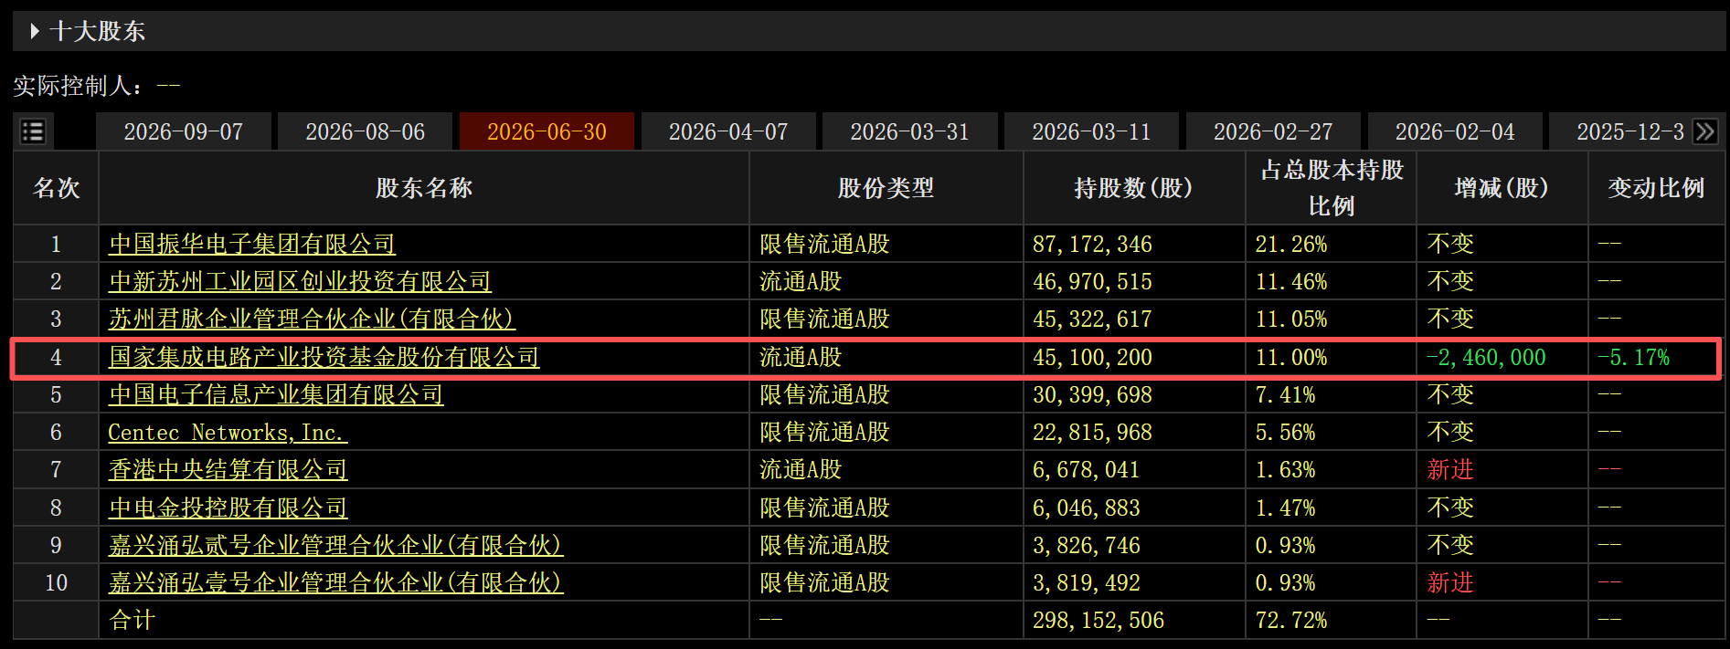Viewport: 1730px width, 649px height.
Task: Click the 72.72% total ratio
Action: click(1290, 620)
